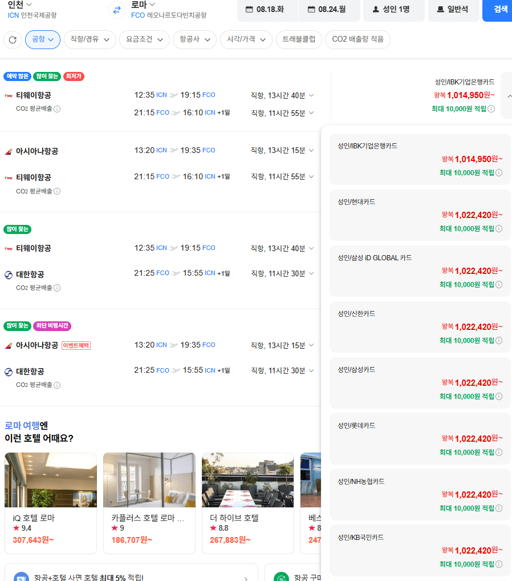Click calendar icon on return date
This screenshot has height=581, width=512.
(x=311, y=10)
